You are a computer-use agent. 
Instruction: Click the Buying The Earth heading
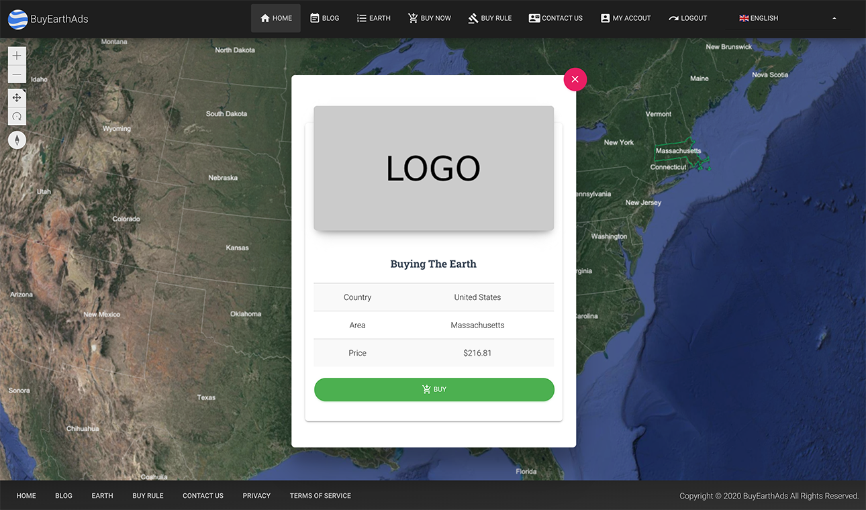[434, 264]
